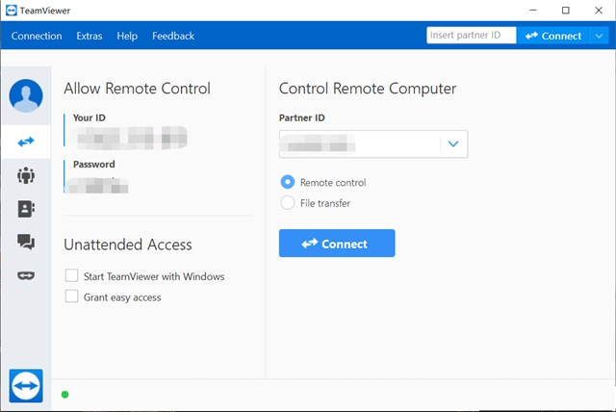Choose the File transfer radio option
Viewport: 616px width, 412px height.
click(288, 203)
